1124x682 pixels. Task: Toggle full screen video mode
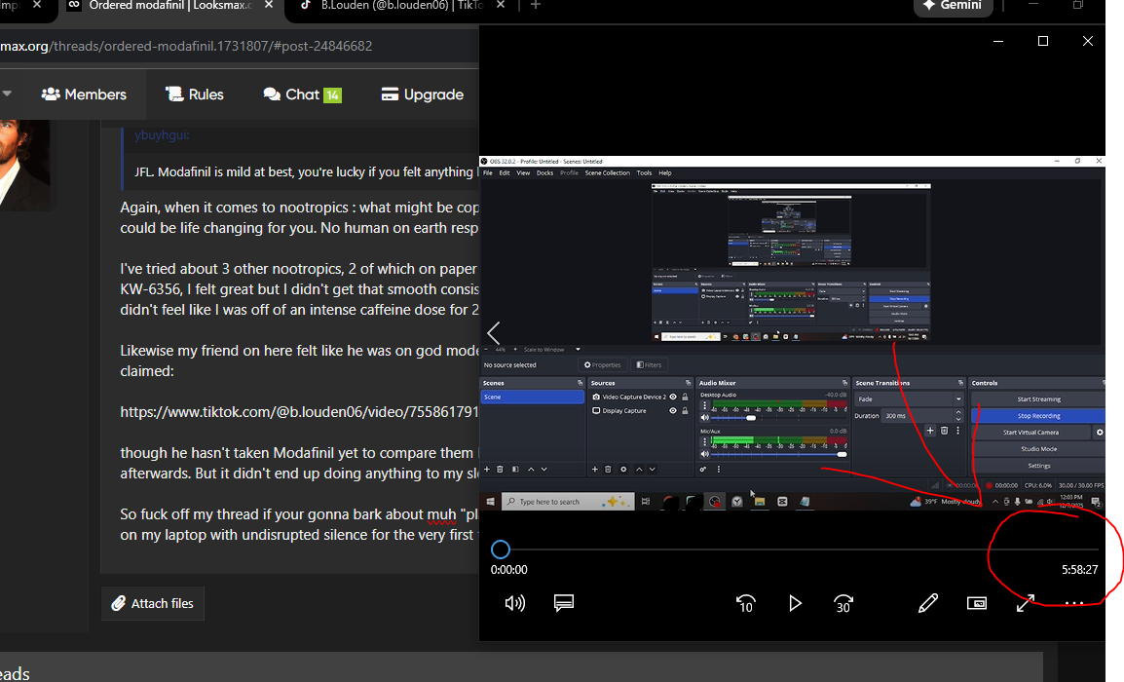(1025, 603)
